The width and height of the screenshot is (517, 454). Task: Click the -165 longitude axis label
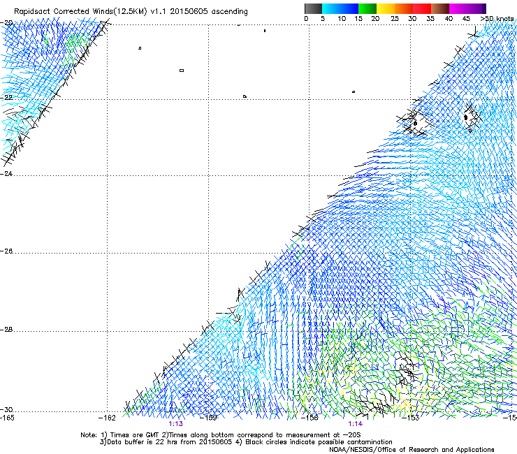point(7,418)
